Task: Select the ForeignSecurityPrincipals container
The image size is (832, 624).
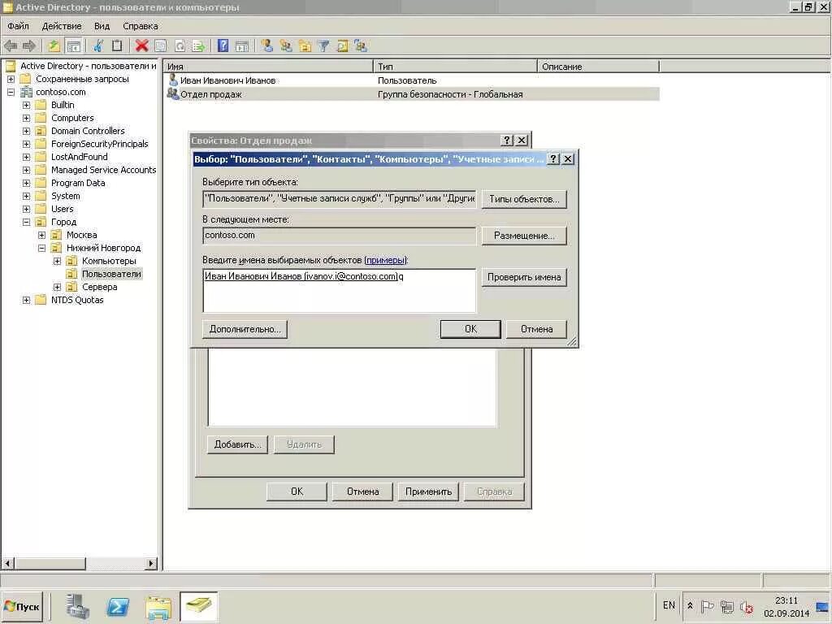Action: (100, 144)
